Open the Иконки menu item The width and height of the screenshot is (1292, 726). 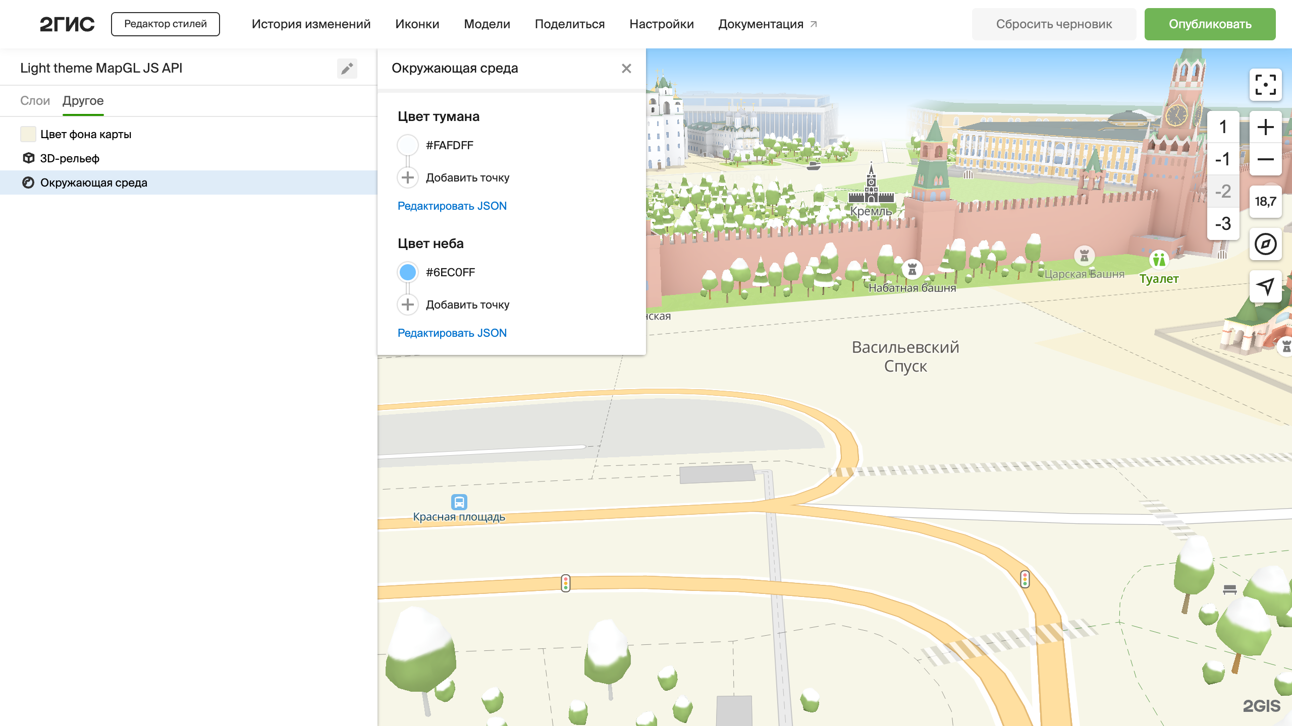point(417,24)
